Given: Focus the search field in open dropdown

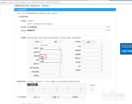Looking at the screenshot, I should click(x=50, y=51).
